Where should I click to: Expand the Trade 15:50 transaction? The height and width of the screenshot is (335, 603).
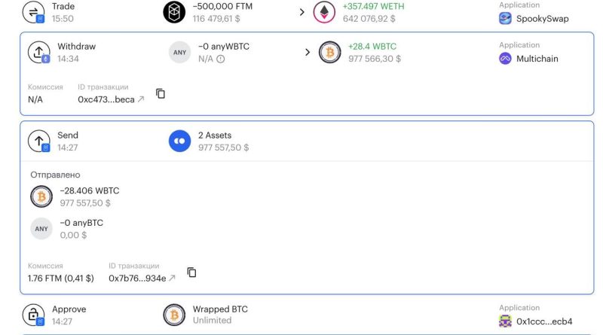coord(307,12)
